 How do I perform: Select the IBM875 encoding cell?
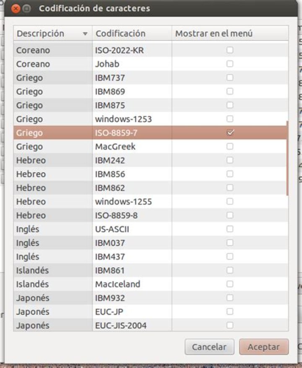132,105
